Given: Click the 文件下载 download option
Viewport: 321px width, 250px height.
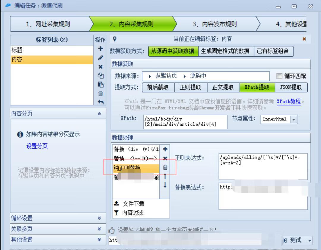Looking at the screenshot, I should 129,204.
